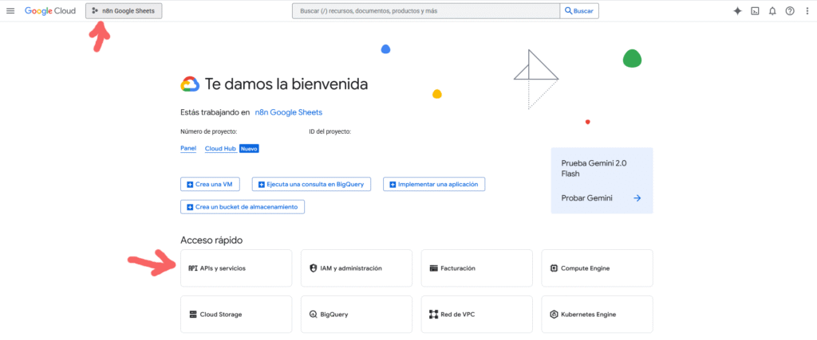
Task: Open the help question mark icon
Action: coord(790,11)
